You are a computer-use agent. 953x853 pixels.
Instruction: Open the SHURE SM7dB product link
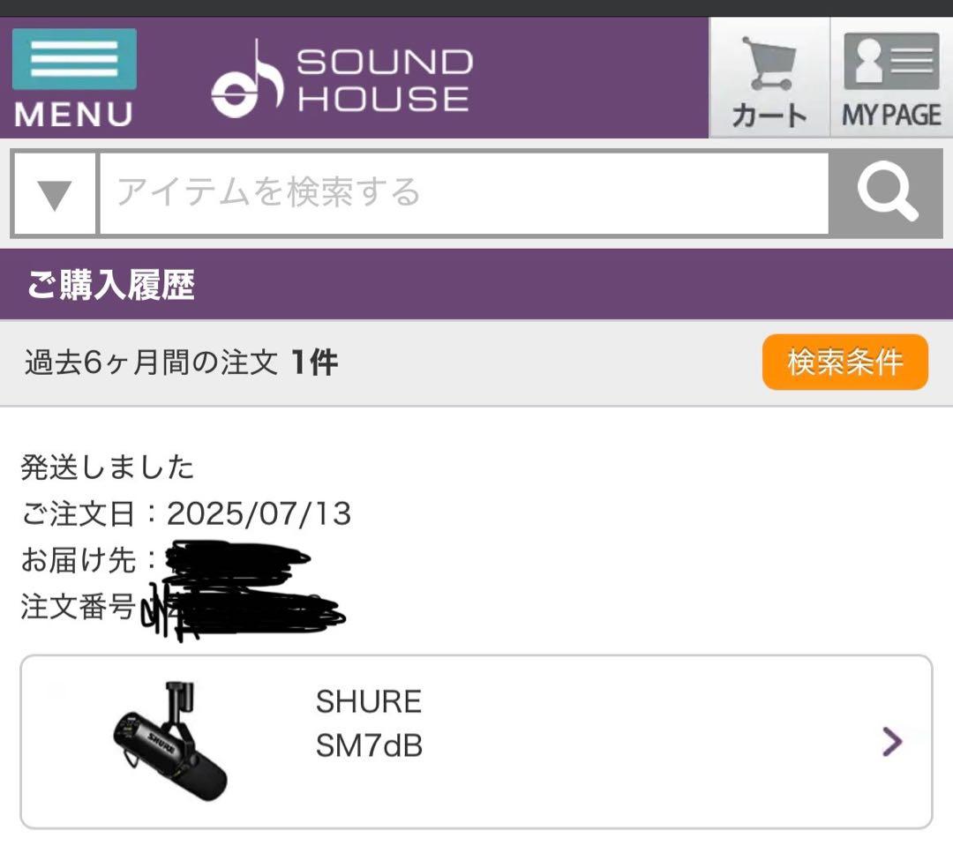click(367, 722)
